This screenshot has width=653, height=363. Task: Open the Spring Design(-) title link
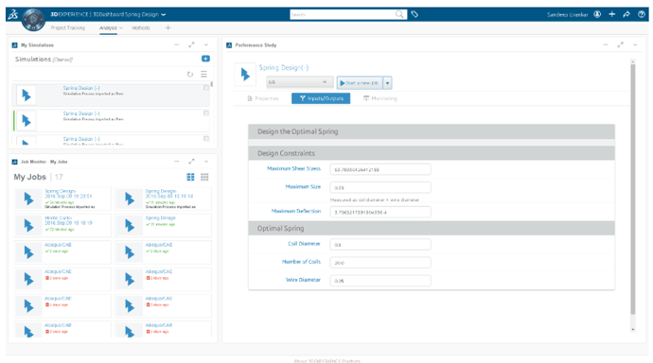pos(284,67)
